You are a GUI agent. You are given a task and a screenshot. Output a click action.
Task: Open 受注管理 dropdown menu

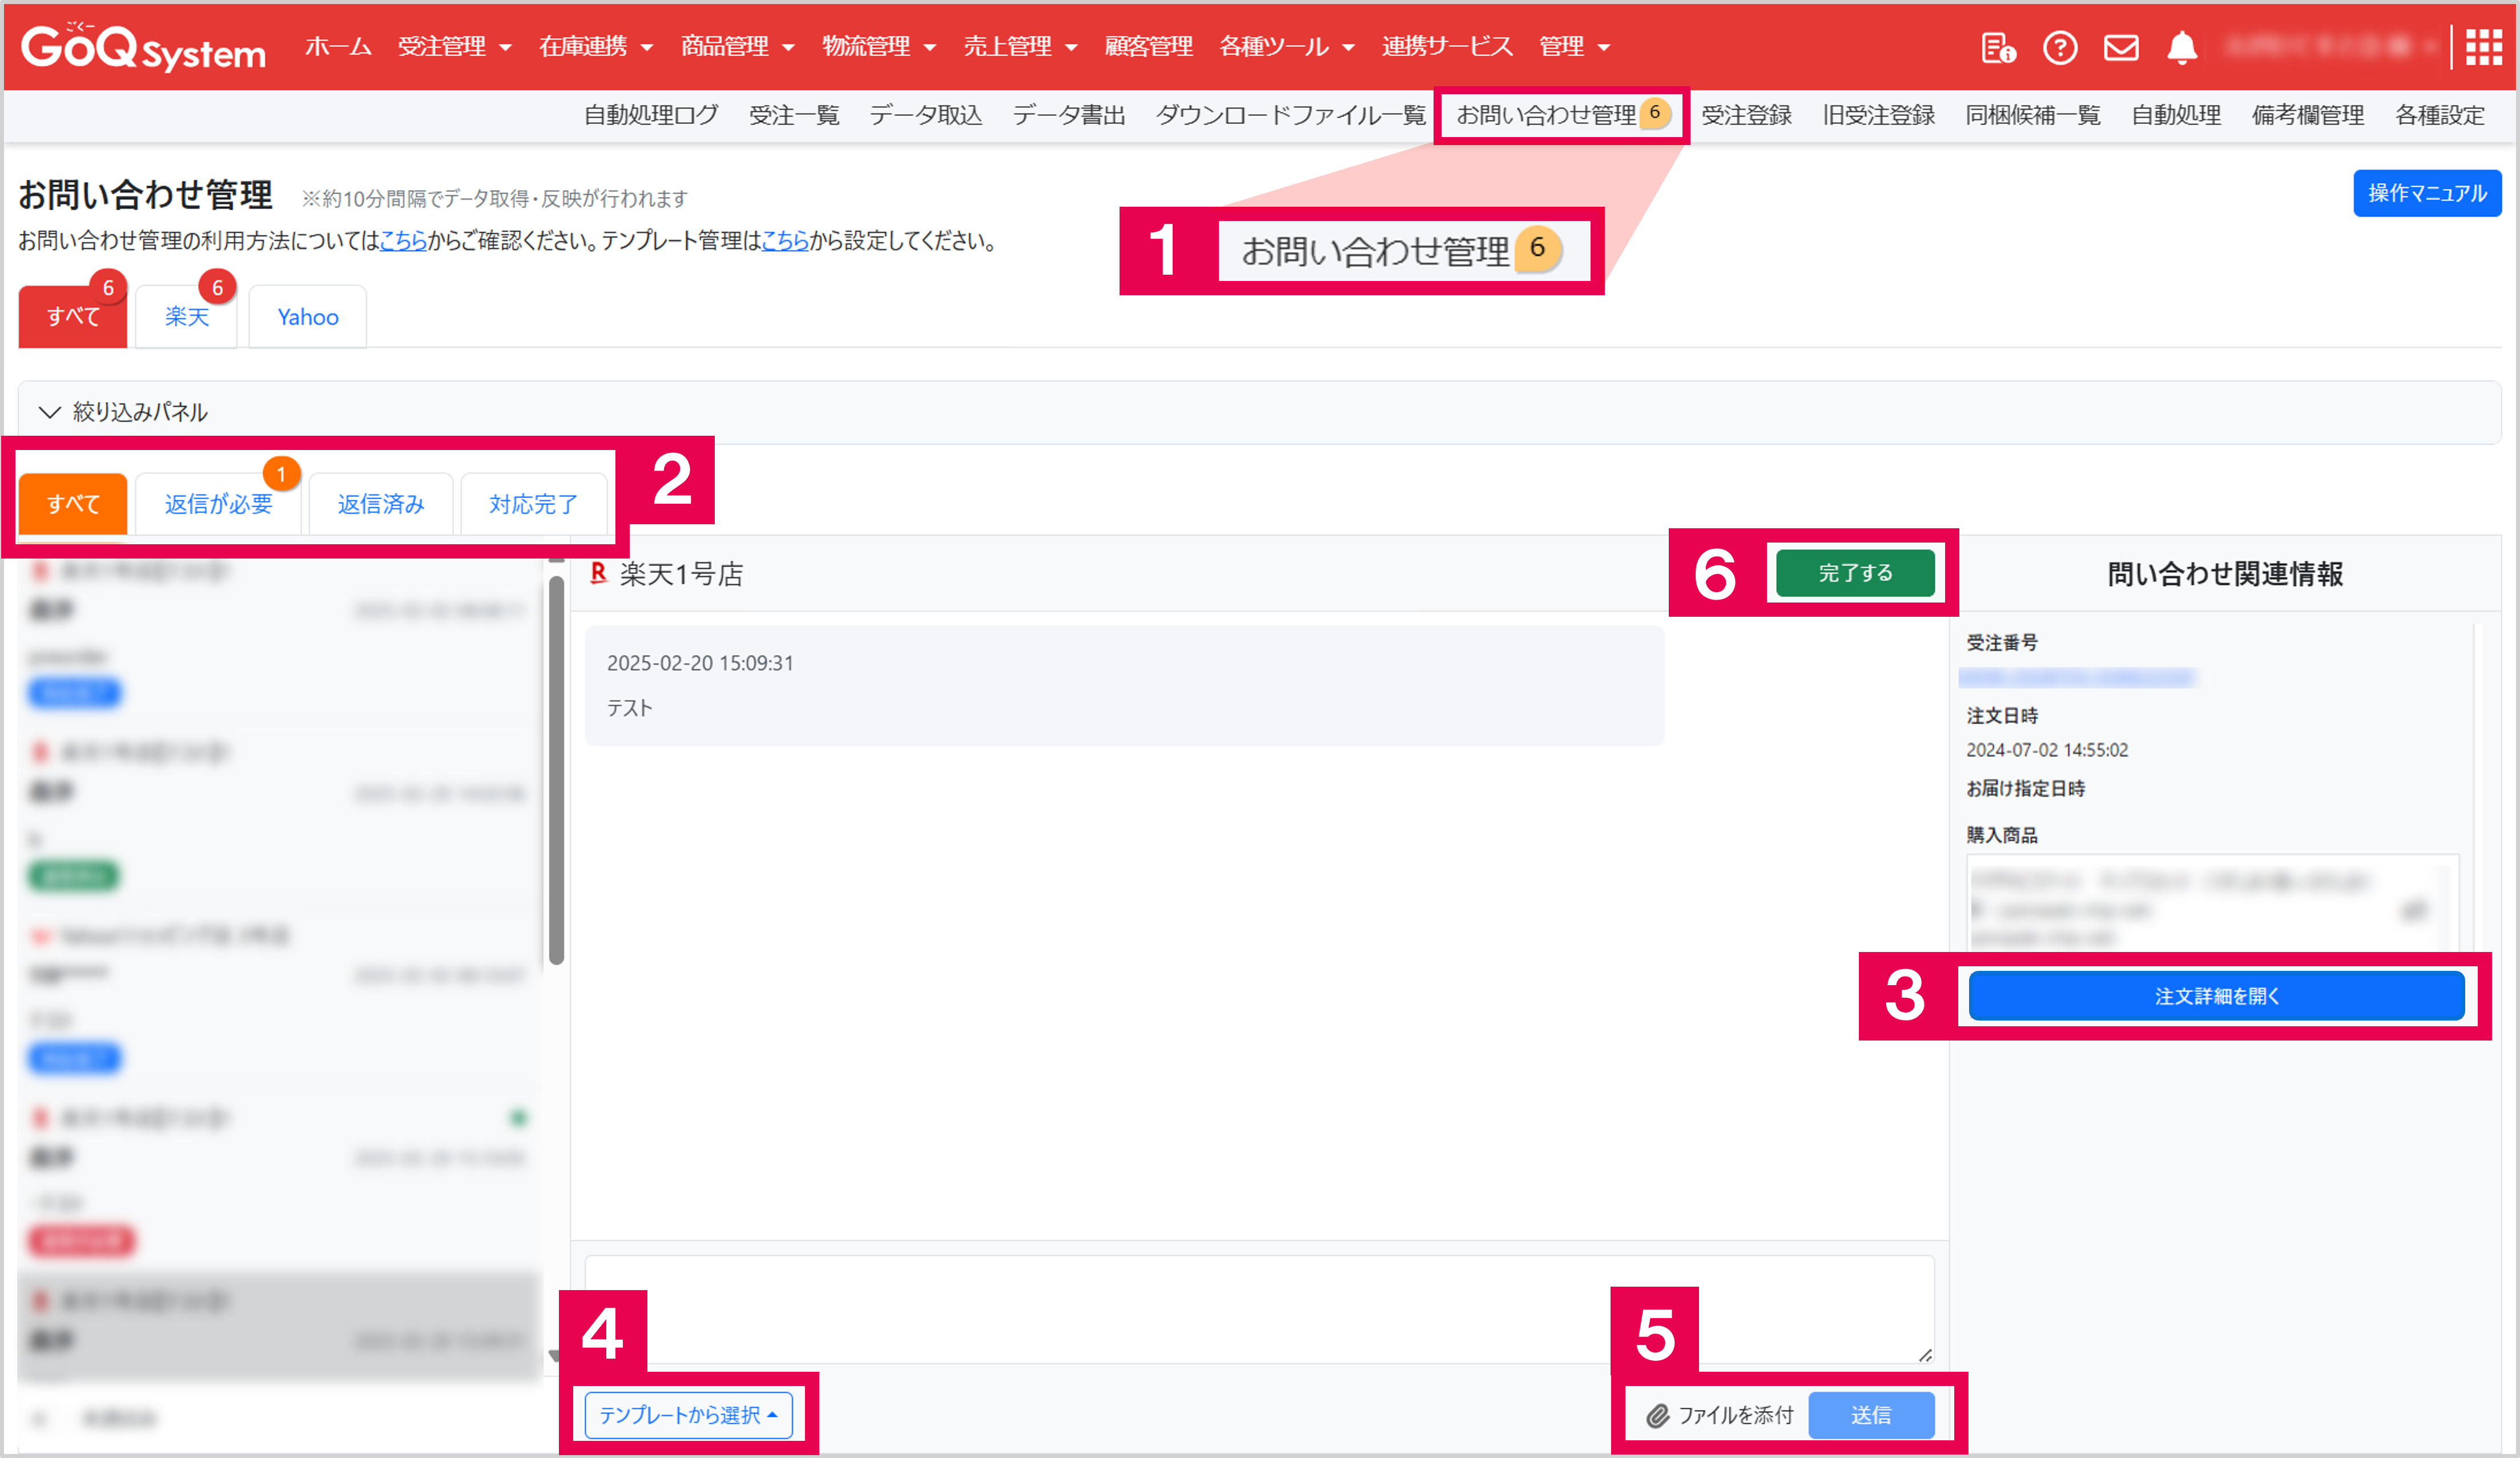tap(455, 47)
